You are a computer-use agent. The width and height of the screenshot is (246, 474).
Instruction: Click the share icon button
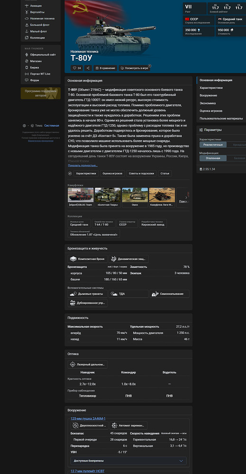tap(88, 68)
